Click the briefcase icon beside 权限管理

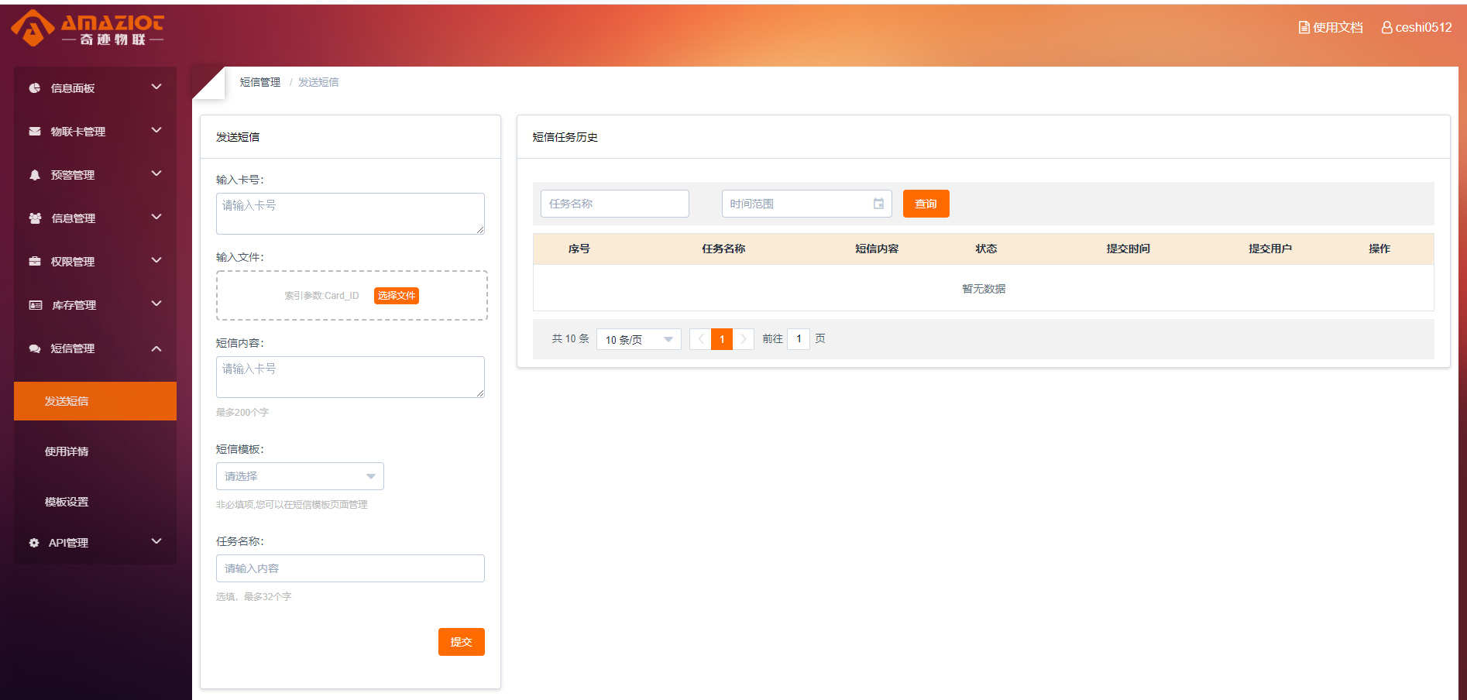pyautogui.click(x=35, y=262)
